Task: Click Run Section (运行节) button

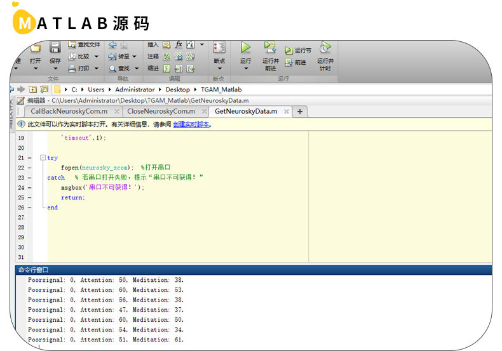Action: point(298,51)
